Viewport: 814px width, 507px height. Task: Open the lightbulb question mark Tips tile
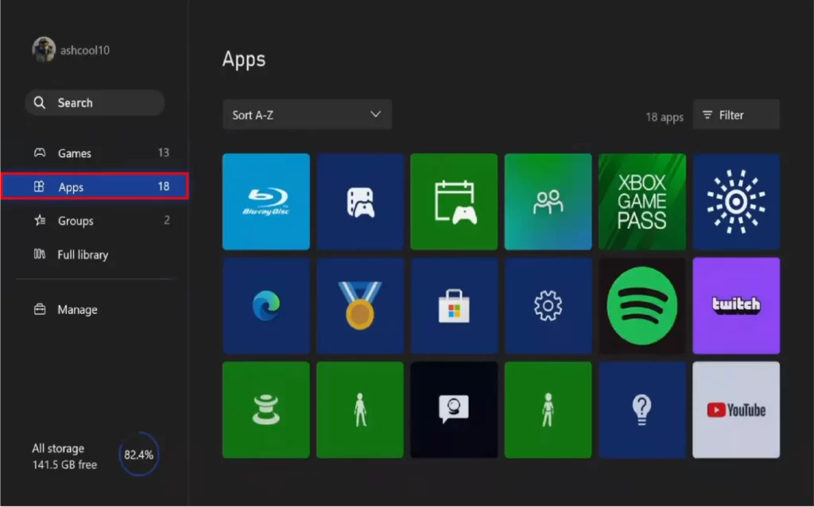[642, 410]
